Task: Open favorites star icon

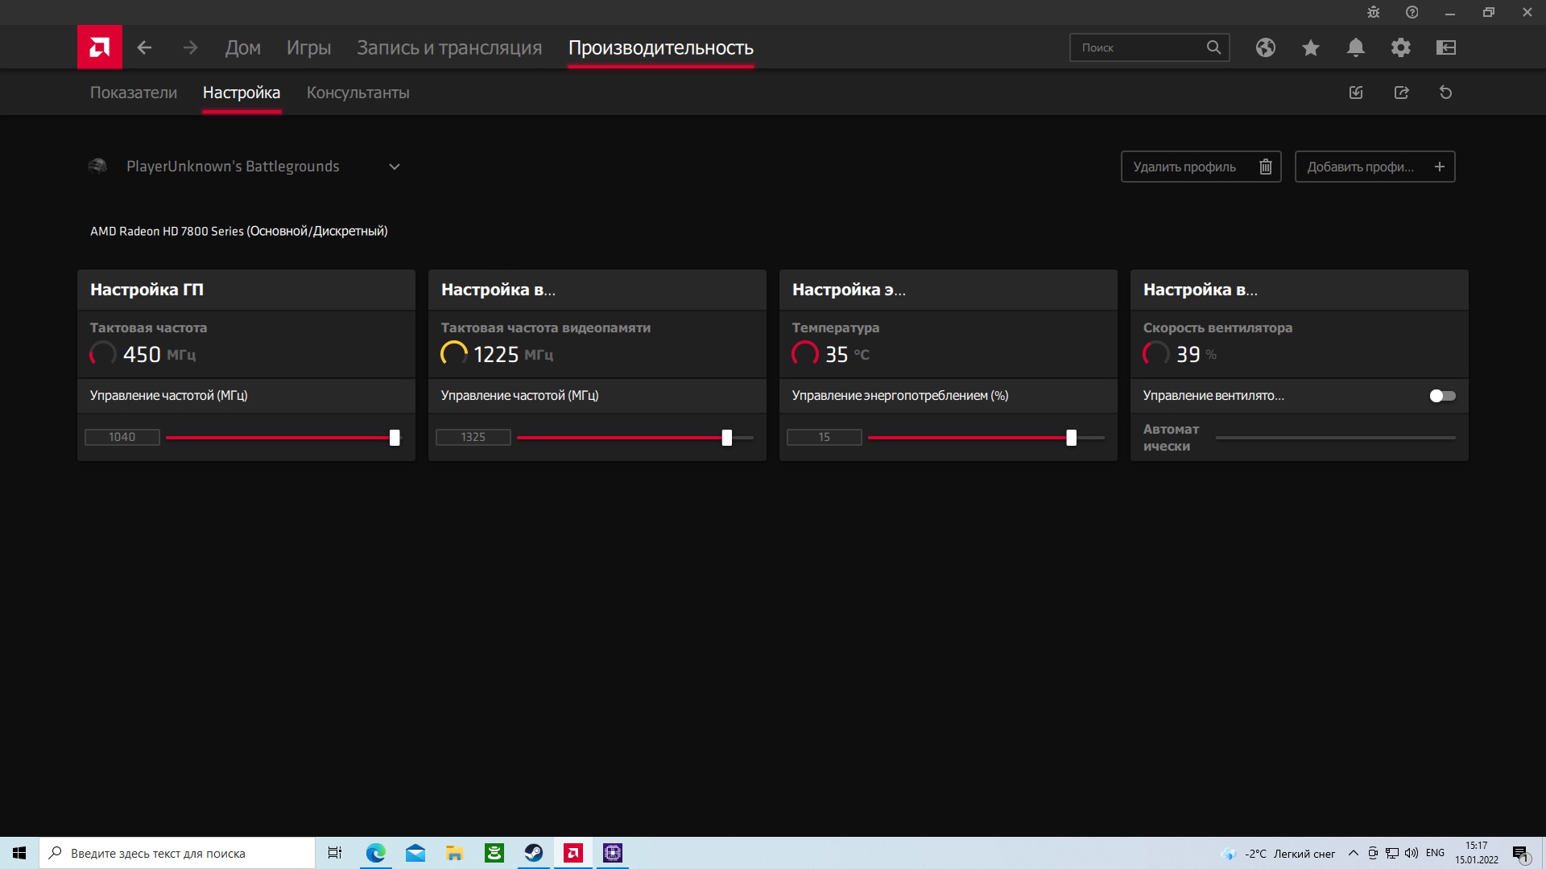Action: coord(1310,47)
